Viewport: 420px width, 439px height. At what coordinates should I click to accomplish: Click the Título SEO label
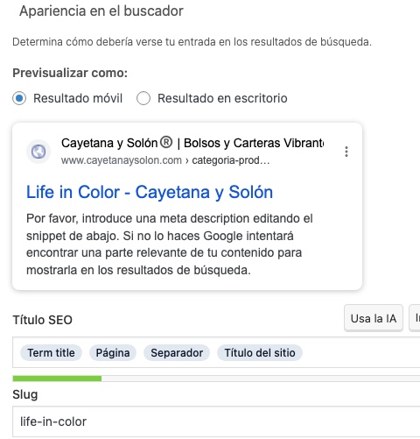[42, 320]
